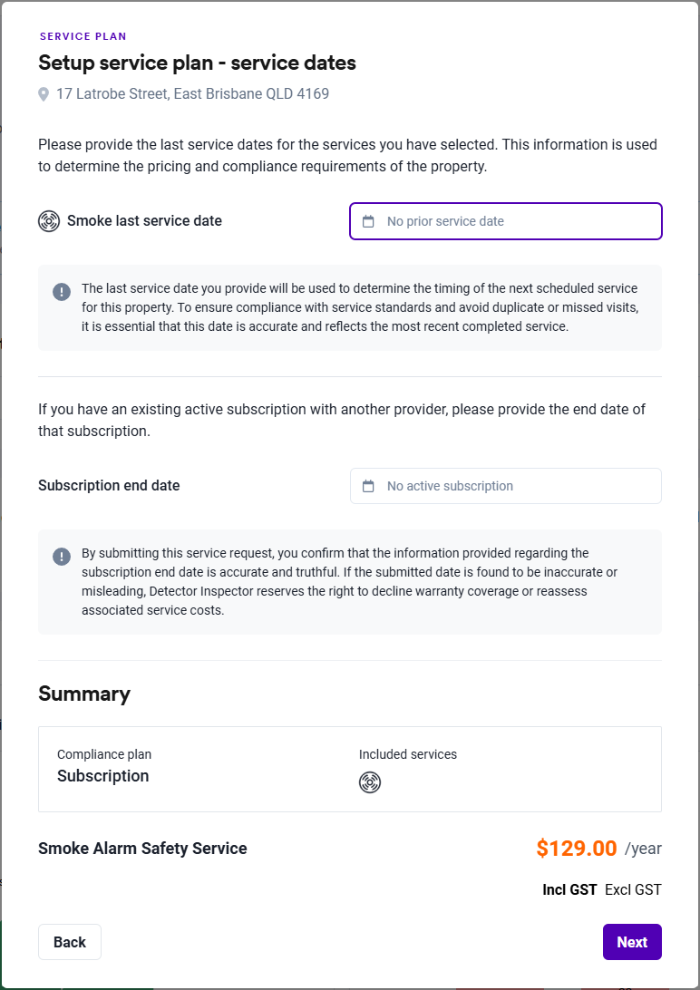Click the location pin icon beside the address
This screenshot has height=990, width=700.
tap(44, 94)
